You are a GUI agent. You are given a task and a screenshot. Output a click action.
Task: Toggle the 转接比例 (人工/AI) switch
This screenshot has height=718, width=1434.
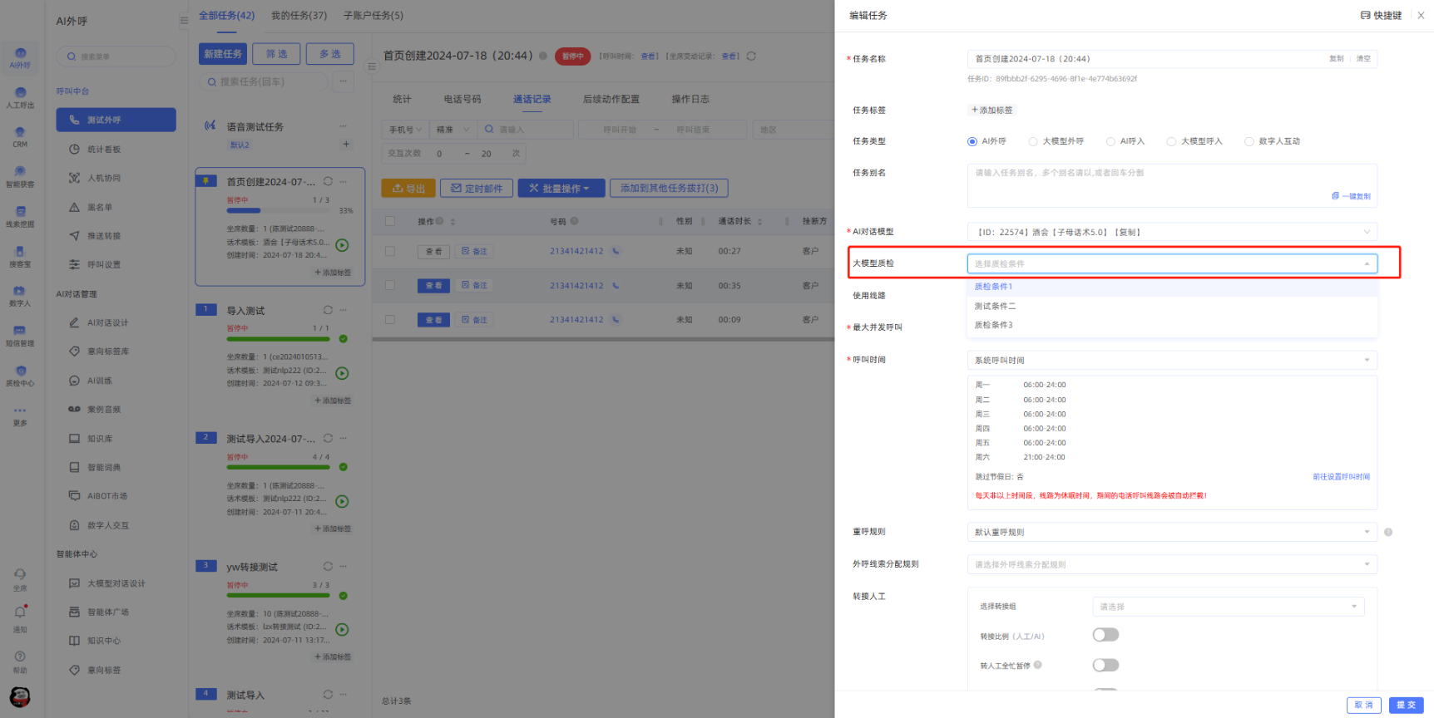tap(1105, 635)
